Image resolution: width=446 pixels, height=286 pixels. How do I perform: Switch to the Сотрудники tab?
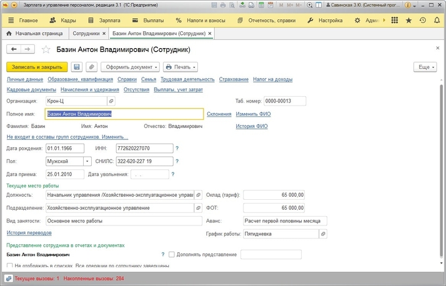click(x=86, y=34)
